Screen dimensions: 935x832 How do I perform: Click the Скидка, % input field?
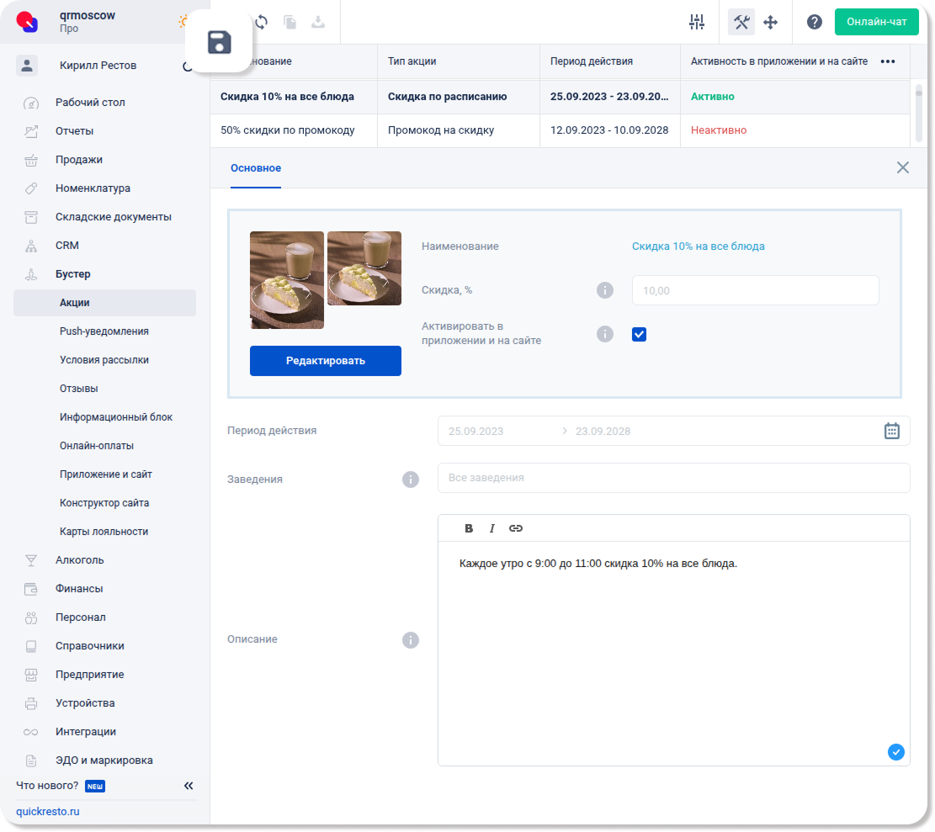pyautogui.click(x=755, y=290)
